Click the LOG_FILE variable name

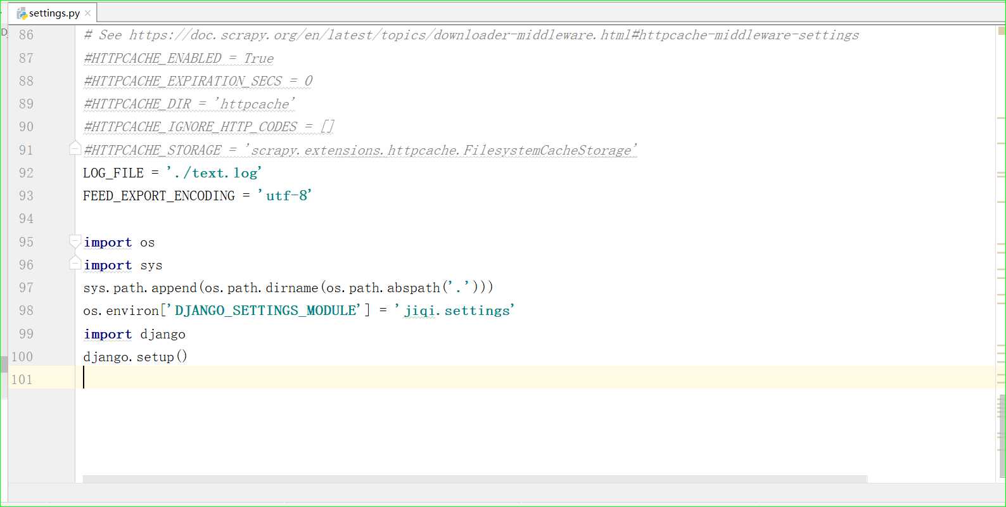(113, 173)
